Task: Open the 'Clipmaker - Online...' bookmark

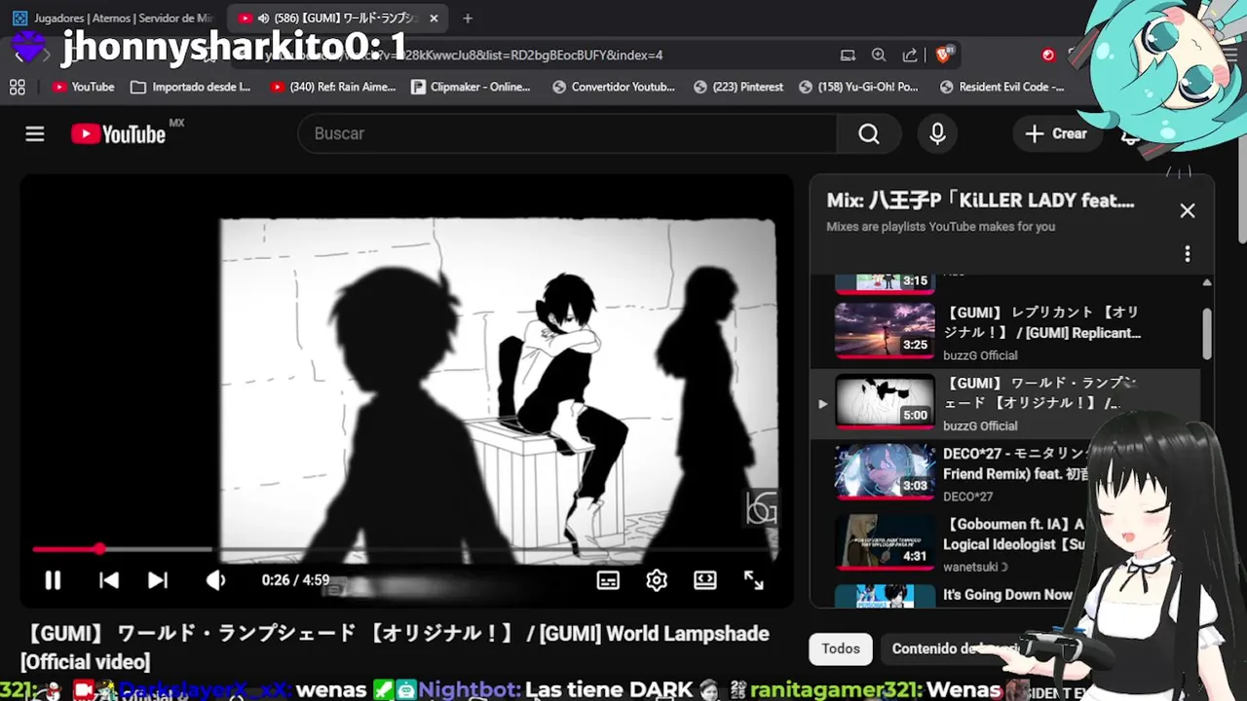Action: click(x=471, y=87)
